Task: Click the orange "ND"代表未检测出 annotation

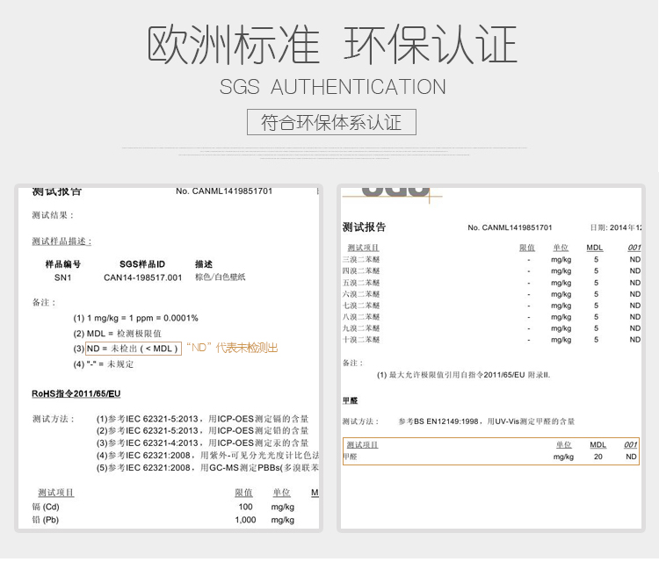Action: click(x=232, y=348)
